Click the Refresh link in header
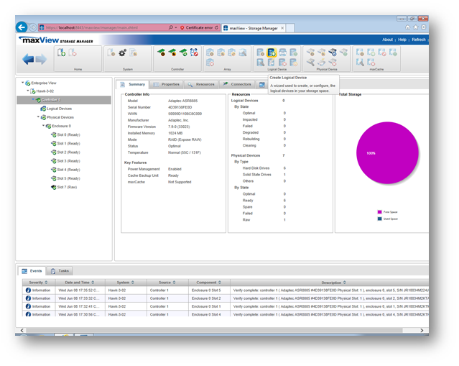Screen dimensions: 459x366 coord(419,40)
